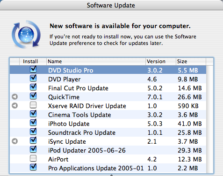Viewport: 223px width, 176px height.
Task: Select the Pro Applications Update 2005-01 row
Action: coord(108,168)
